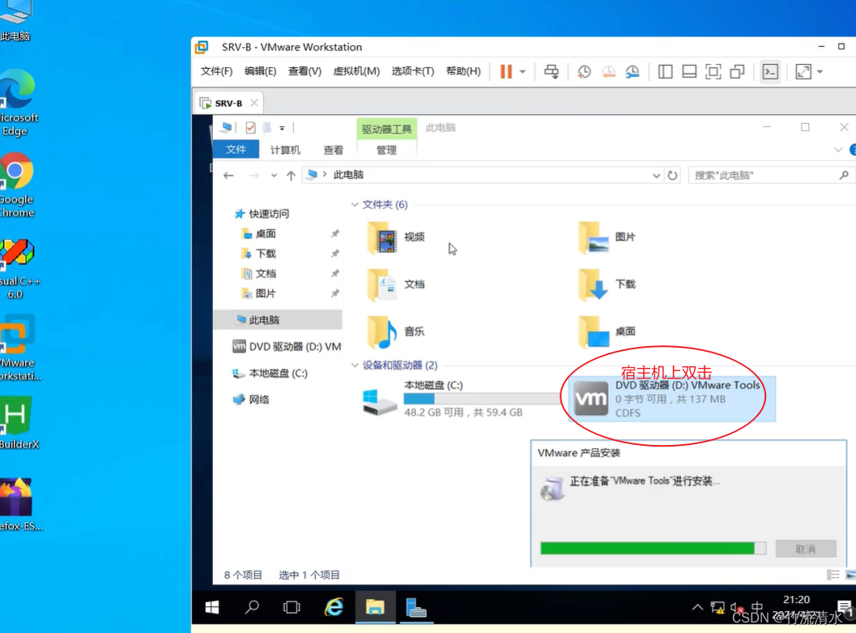Click the 驱动器工具 contextual tab header
The height and width of the screenshot is (633, 856).
pos(386,129)
